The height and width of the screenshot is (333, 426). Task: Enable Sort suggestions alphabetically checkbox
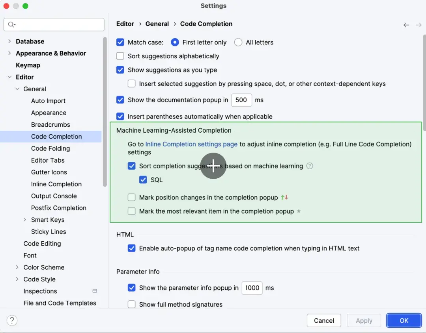(120, 56)
